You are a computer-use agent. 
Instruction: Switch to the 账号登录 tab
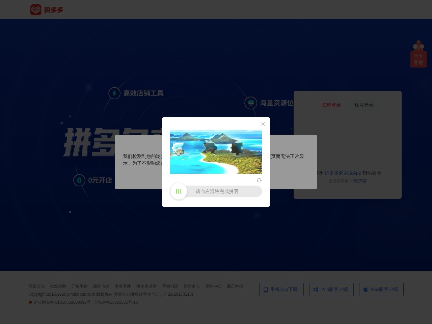click(x=364, y=105)
